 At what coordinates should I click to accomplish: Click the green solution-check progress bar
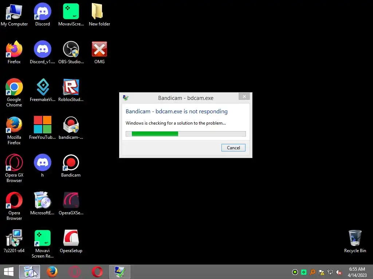tap(185, 134)
